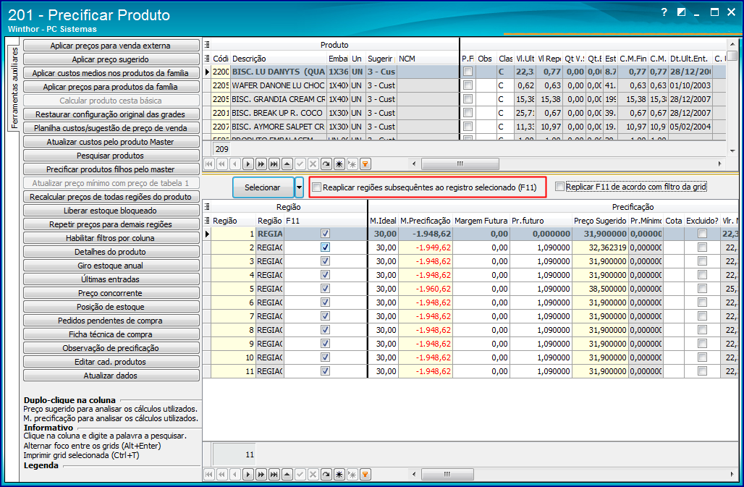Click the skin toggle icon next to help

(x=681, y=12)
